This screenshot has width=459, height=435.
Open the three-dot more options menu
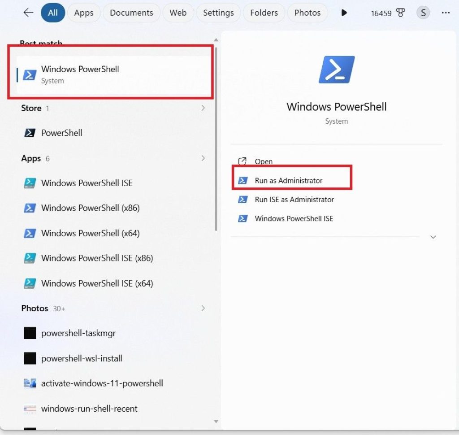click(x=446, y=13)
